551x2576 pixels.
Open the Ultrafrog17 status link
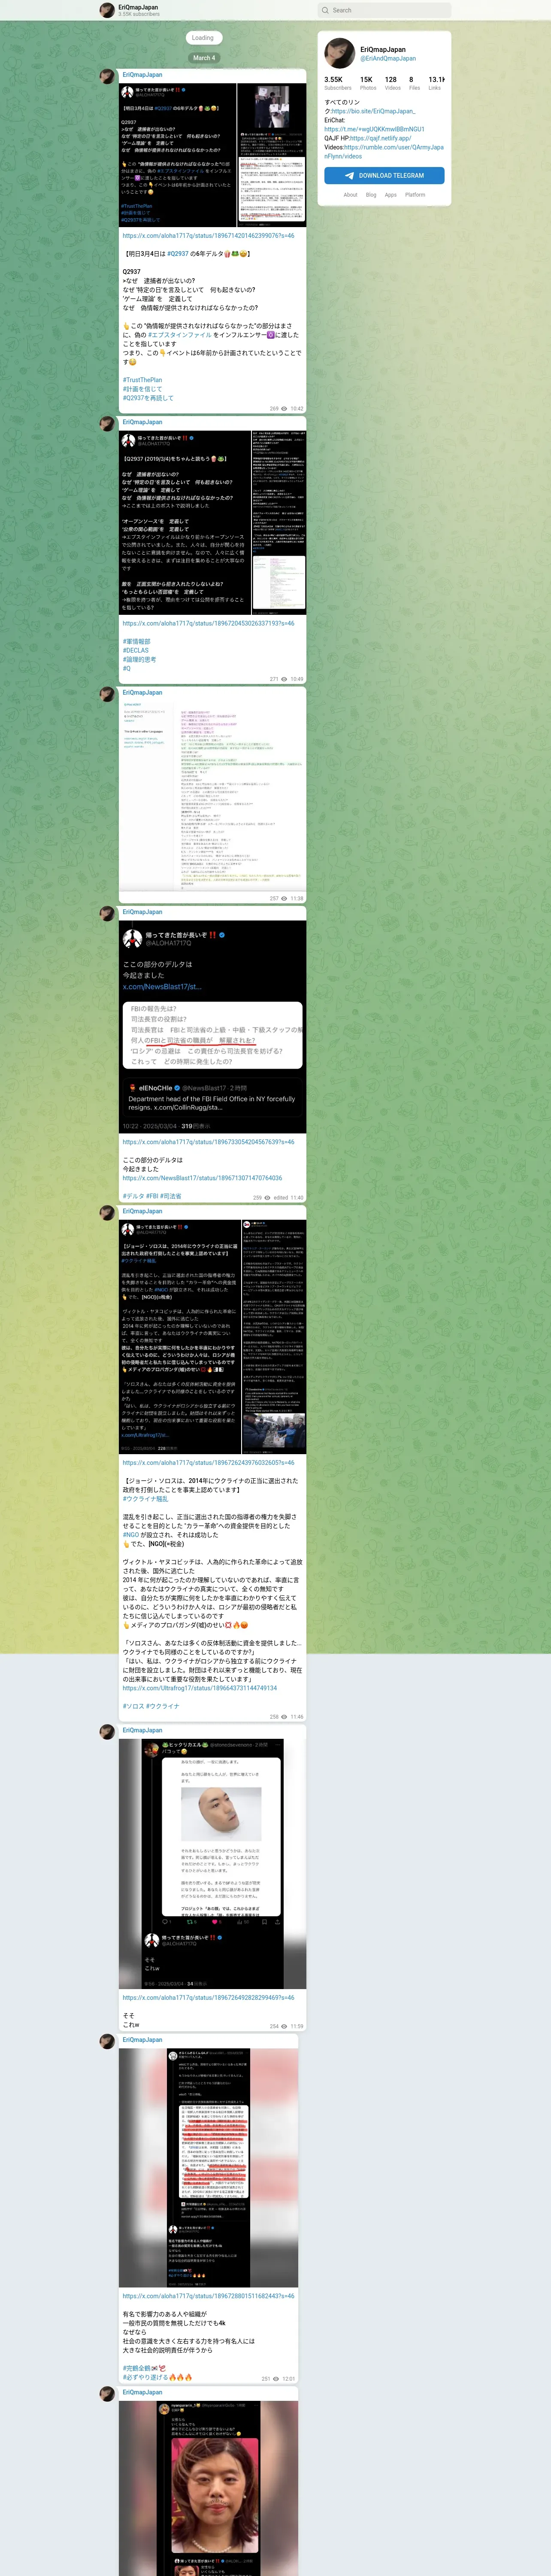pyautogui.click(x=200, y=1688)
